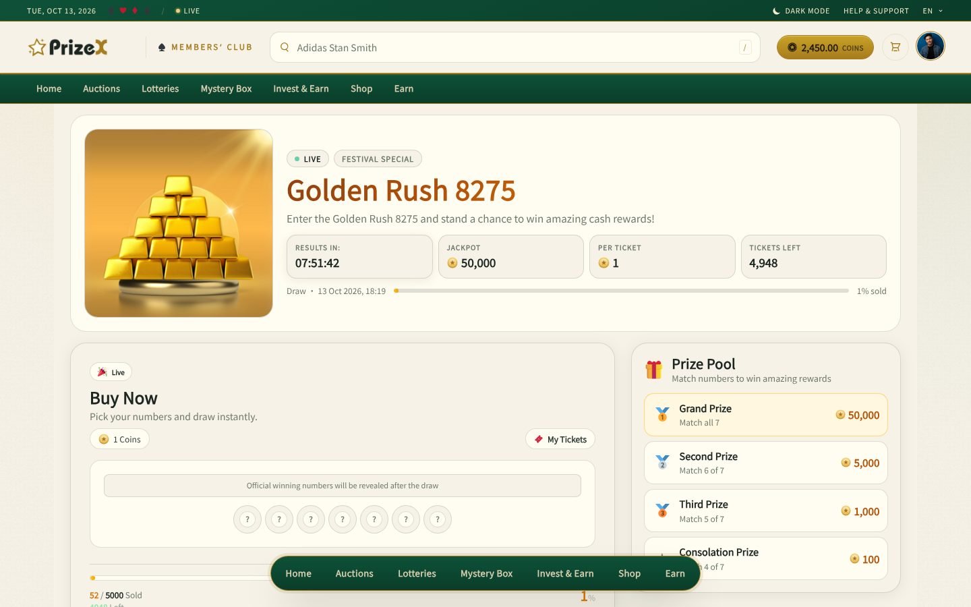Image resolution: width=971 pixels, height=607 pixels.
Task: Click the jackpot coin icon
Action: point(452,263)
